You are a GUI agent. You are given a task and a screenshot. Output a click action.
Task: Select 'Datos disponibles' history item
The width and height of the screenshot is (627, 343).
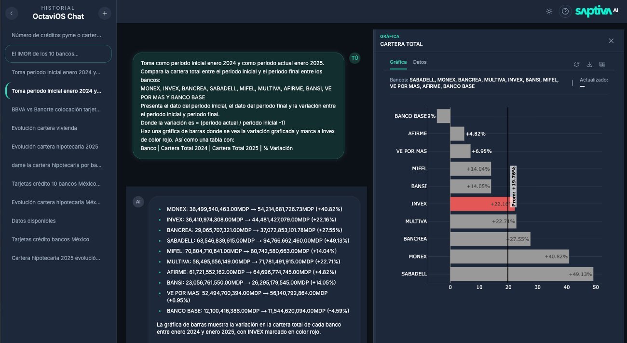[x=34, y=221]
